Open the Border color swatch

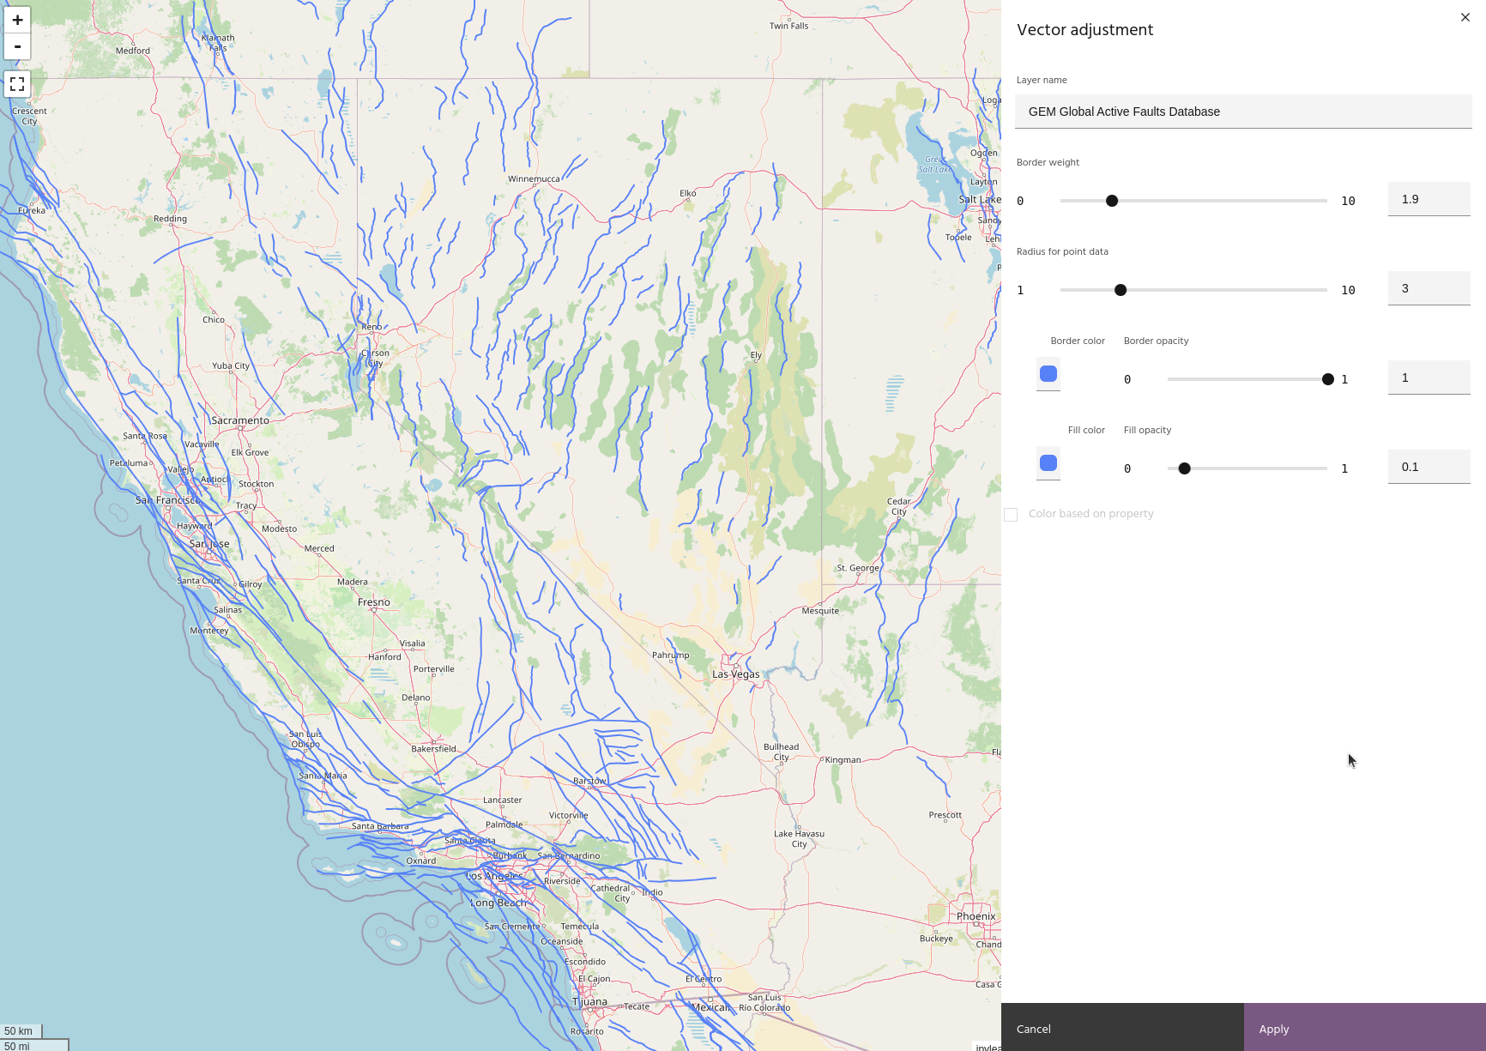tap(1048, 374)
